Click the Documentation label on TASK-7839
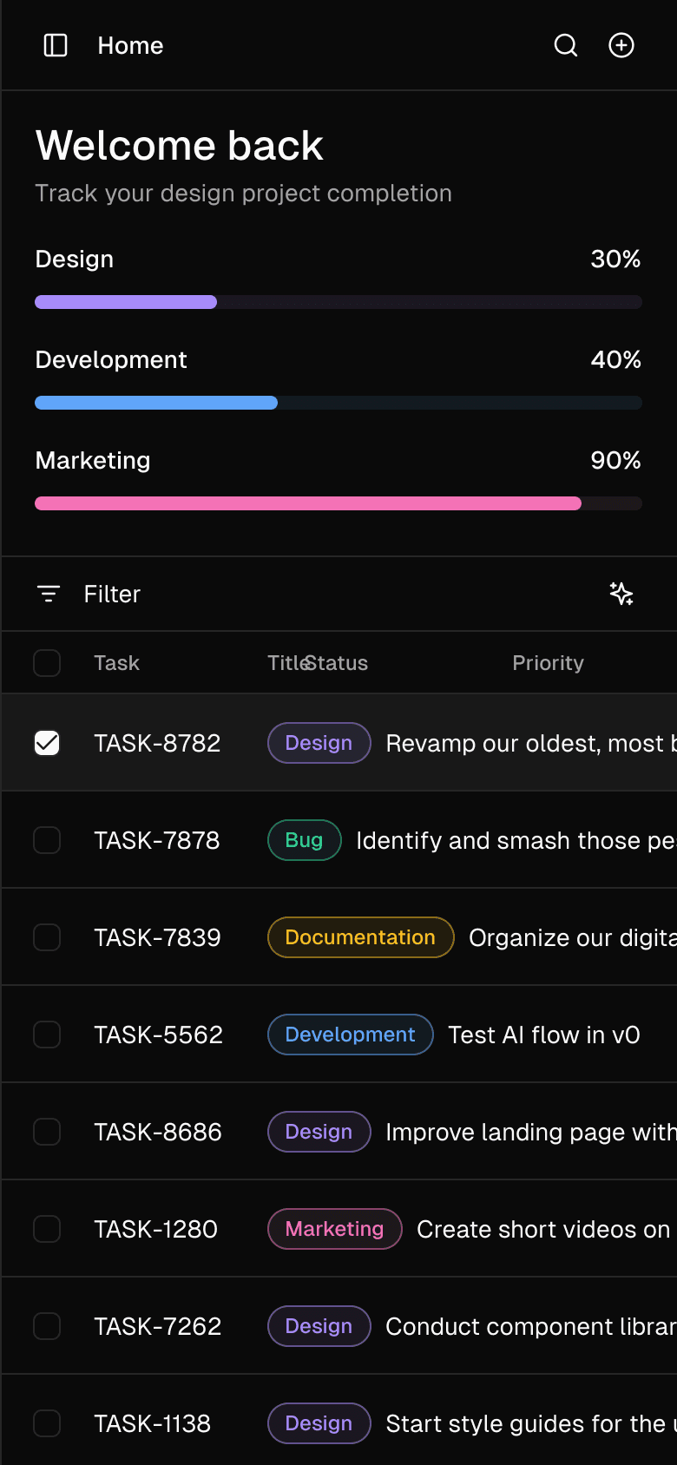677x1465 pixels. [x=360, y=937]
